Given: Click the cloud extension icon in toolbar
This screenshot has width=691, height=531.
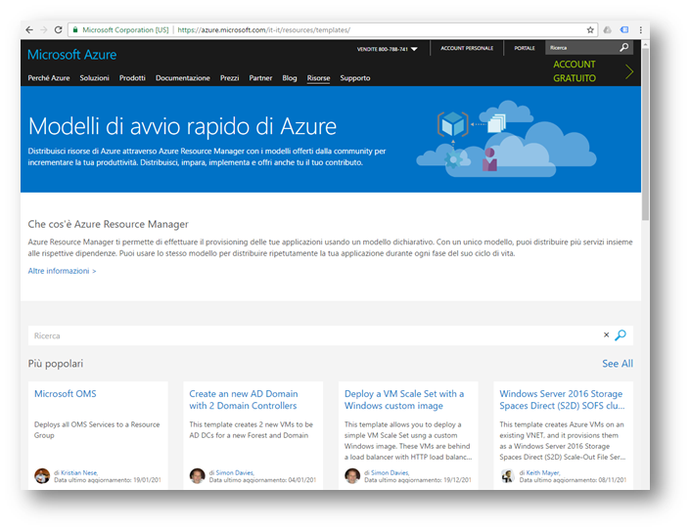Looking at the screenshot, I should click(607, 30).
